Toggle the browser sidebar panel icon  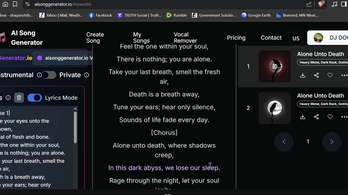pyautogui.click(x=344, y=4)
